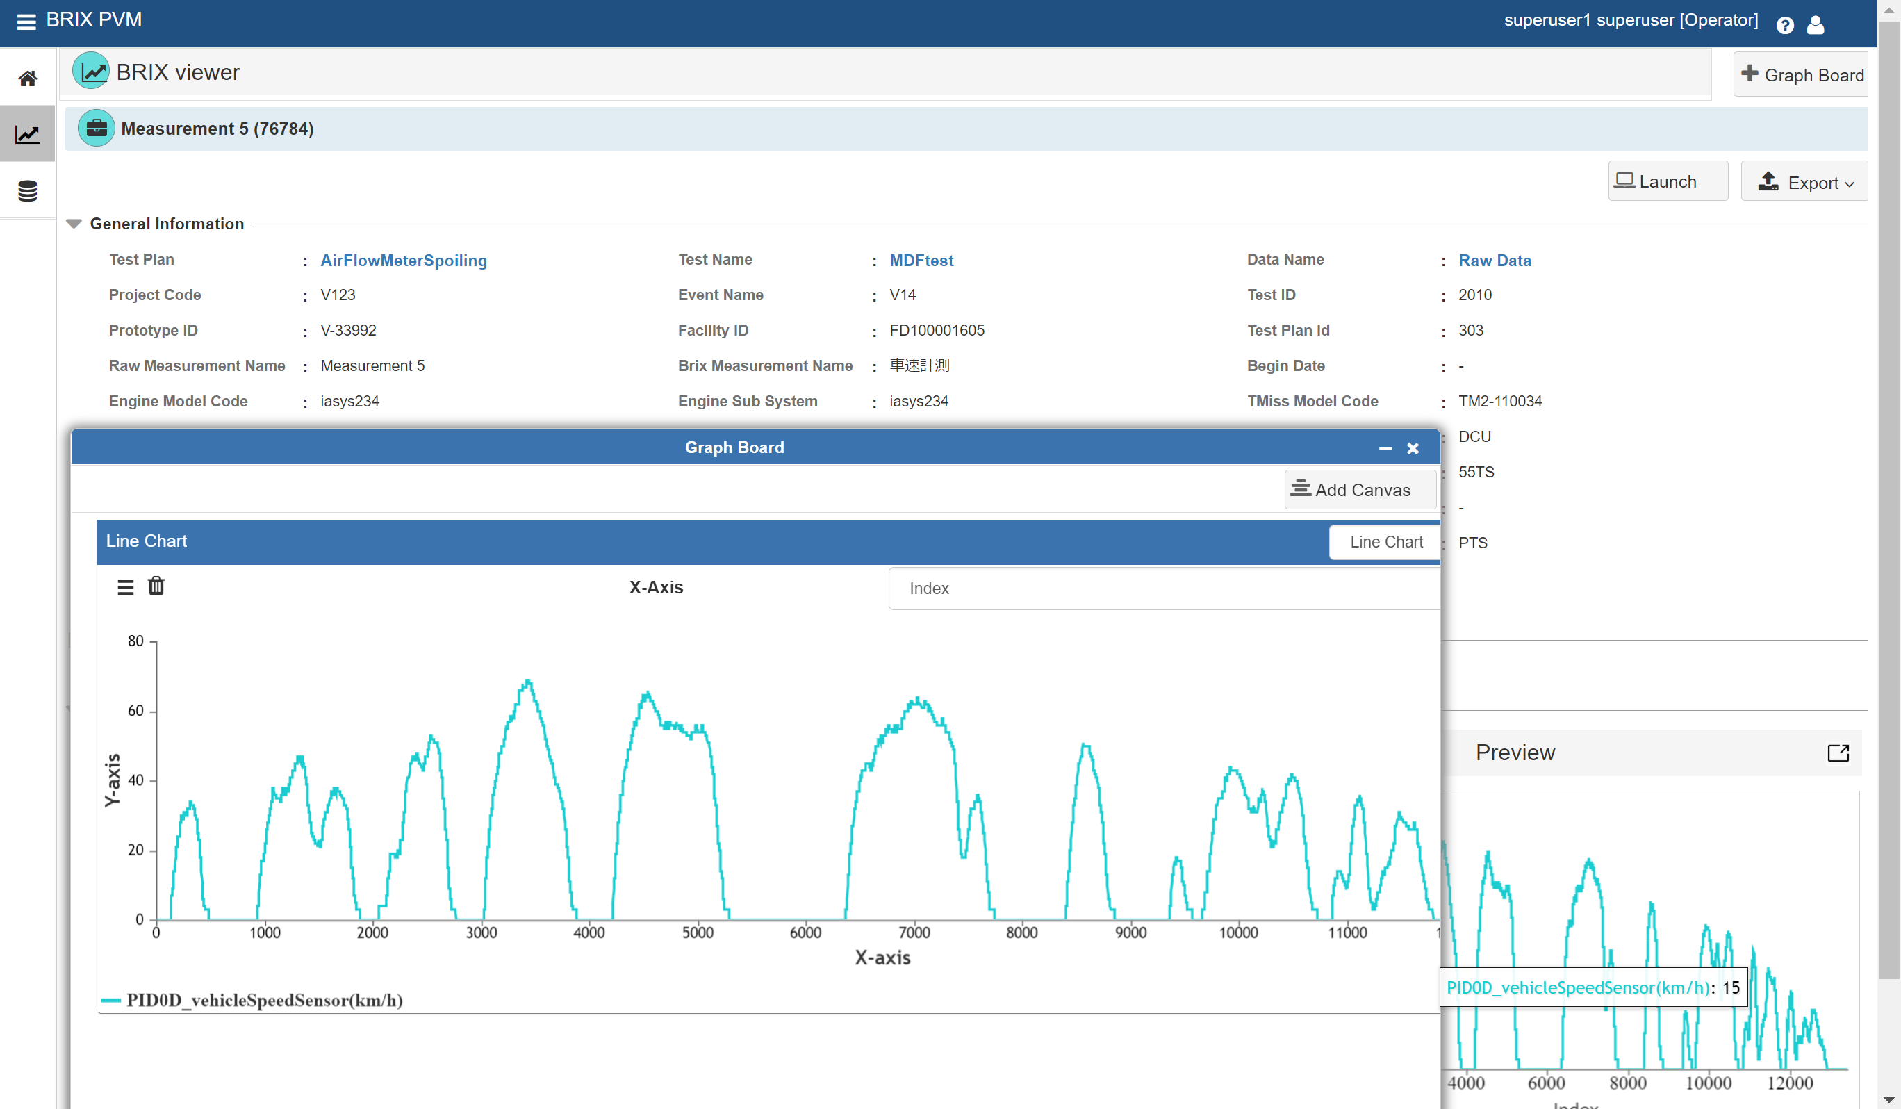Open the hamburger navigation menu
The width and height of the screenshot is (1901, 1109).
click(26, 21)
